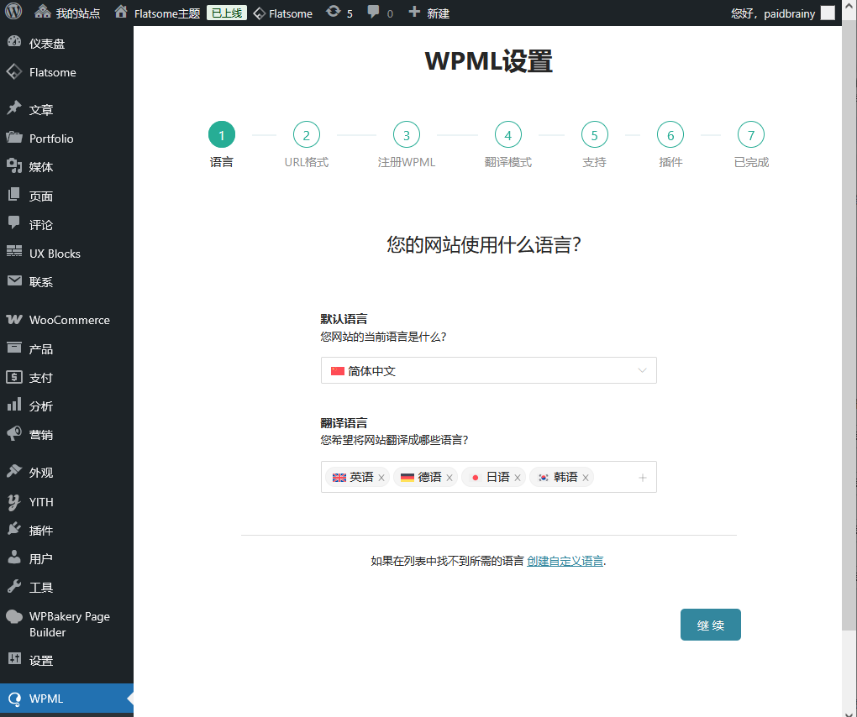Open the WooCommerce menu
The height and width of the screenshot is (717, 857).
tap(66, 319)
